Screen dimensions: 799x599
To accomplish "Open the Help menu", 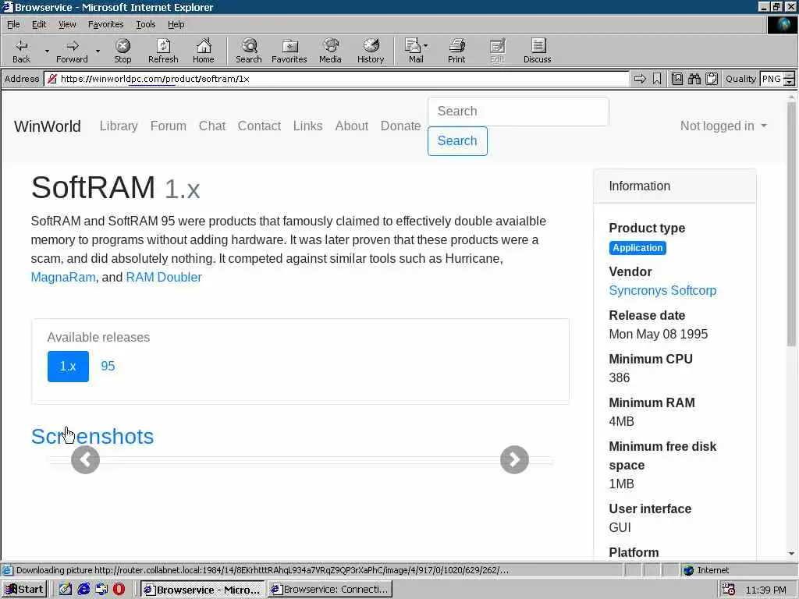I will [176, 24].
